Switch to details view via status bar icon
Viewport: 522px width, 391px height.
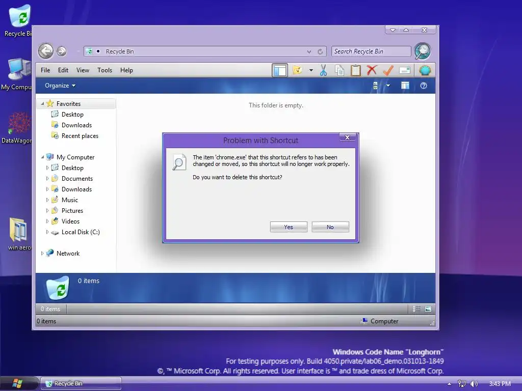[417, 309]
